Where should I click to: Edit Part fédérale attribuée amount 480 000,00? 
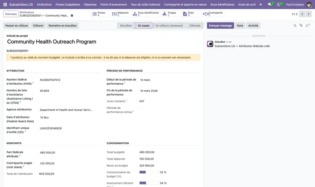tap(70, 153)
